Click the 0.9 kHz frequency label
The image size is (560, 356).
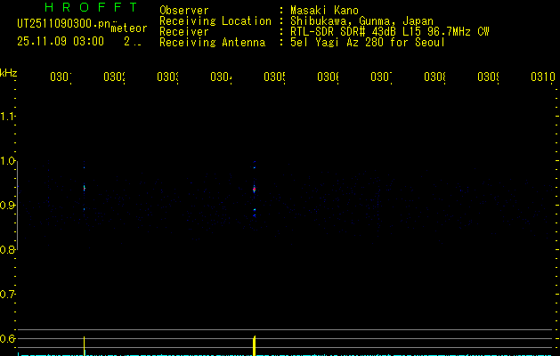click(x=7, y=206)
